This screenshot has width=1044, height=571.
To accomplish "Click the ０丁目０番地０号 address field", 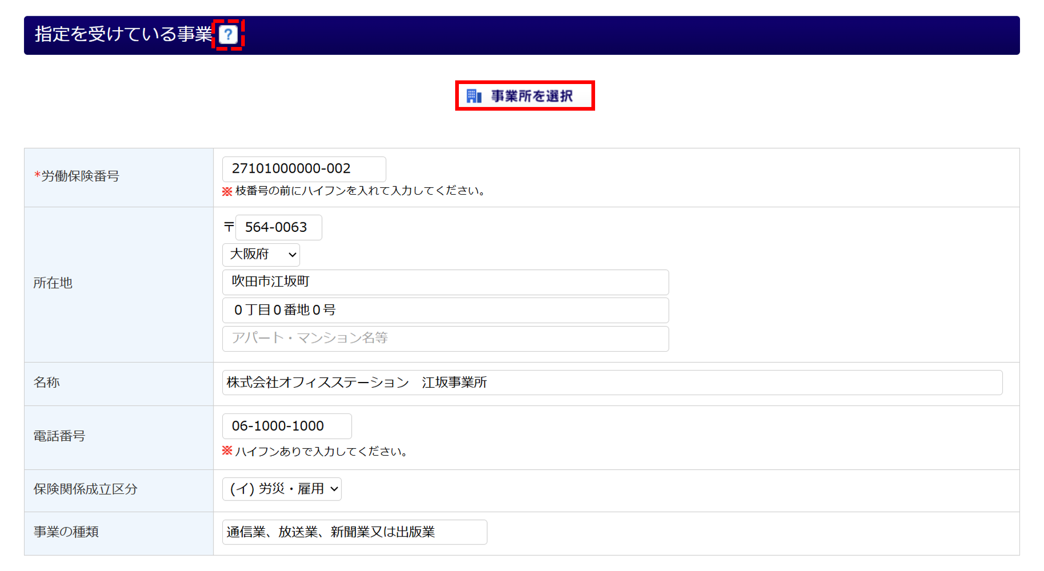I will pyautogui.click(x=445, y=310).
